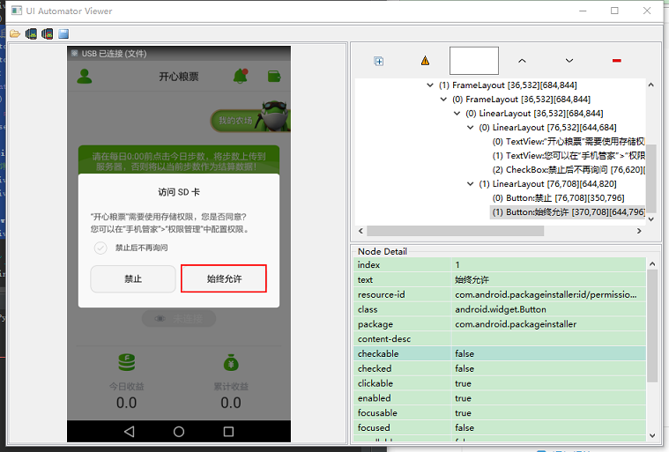Go to next search result arrow
Viewport: 669px width, 452px height.
(x=569, y=61)
